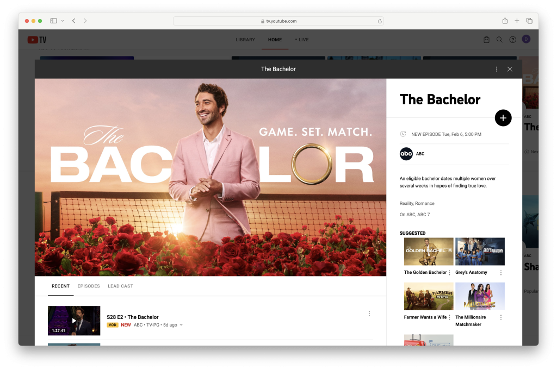Open the Farmer Wants a Wife thumbnail
557x370 pixels.
click(429, 296)
